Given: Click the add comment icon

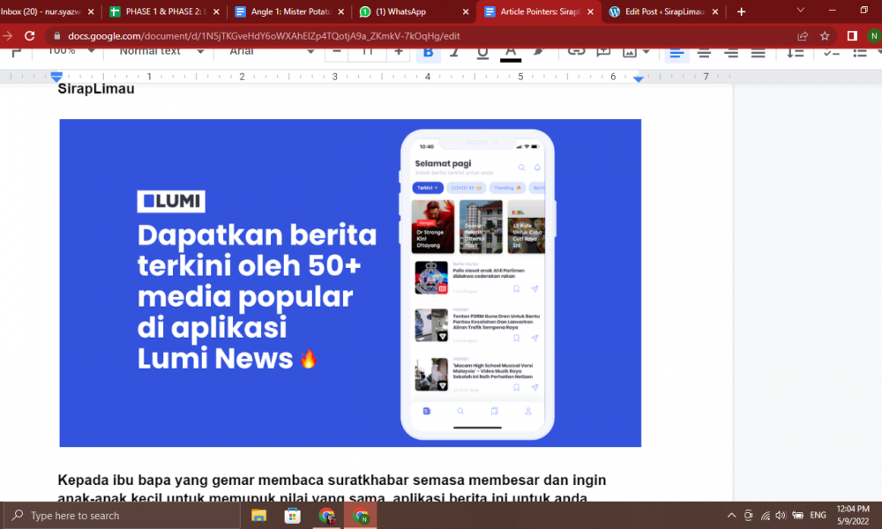Looking at the screenshot, I should tap(603, 53).
